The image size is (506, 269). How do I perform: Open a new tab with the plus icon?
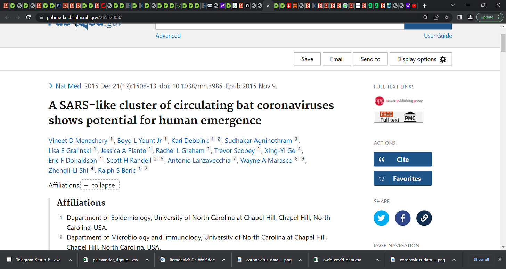point(424,6)
